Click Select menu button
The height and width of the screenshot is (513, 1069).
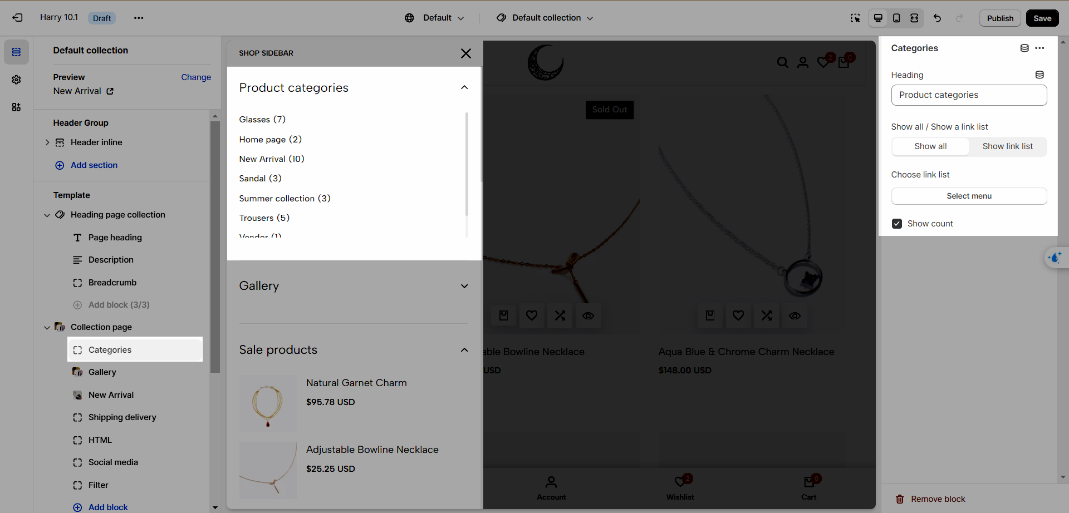click(969, 196)
